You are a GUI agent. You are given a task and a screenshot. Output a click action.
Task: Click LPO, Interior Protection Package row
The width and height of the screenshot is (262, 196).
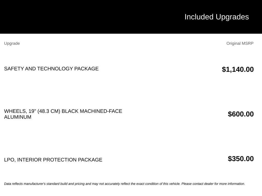click(x=129, y=159)
